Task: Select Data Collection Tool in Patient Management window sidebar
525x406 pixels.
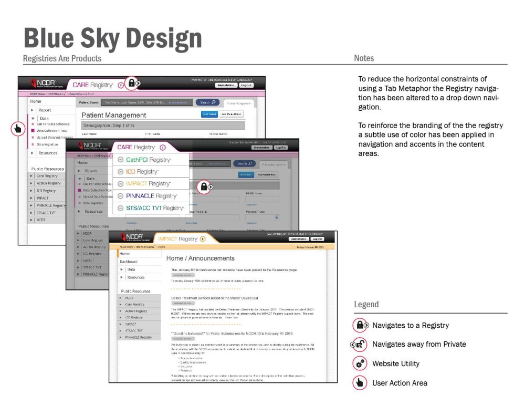Action: point(51,131)
